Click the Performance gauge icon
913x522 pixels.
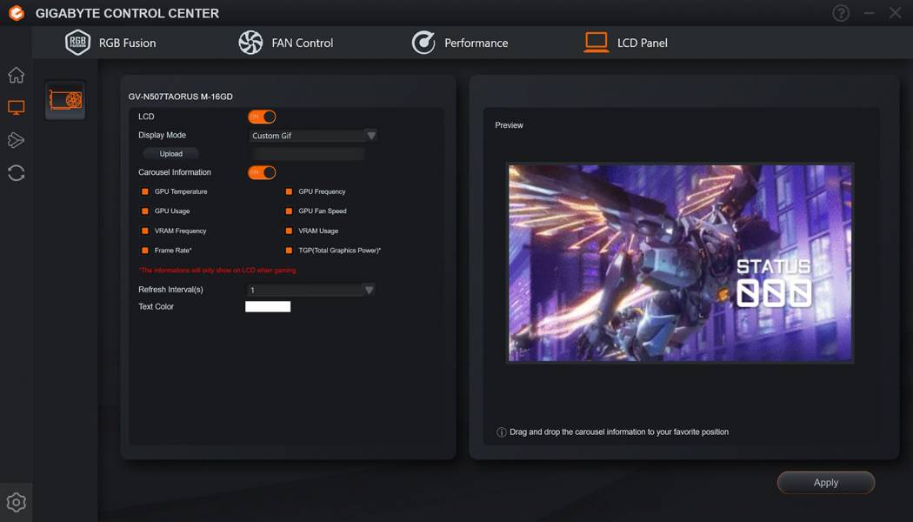[423, 43]
